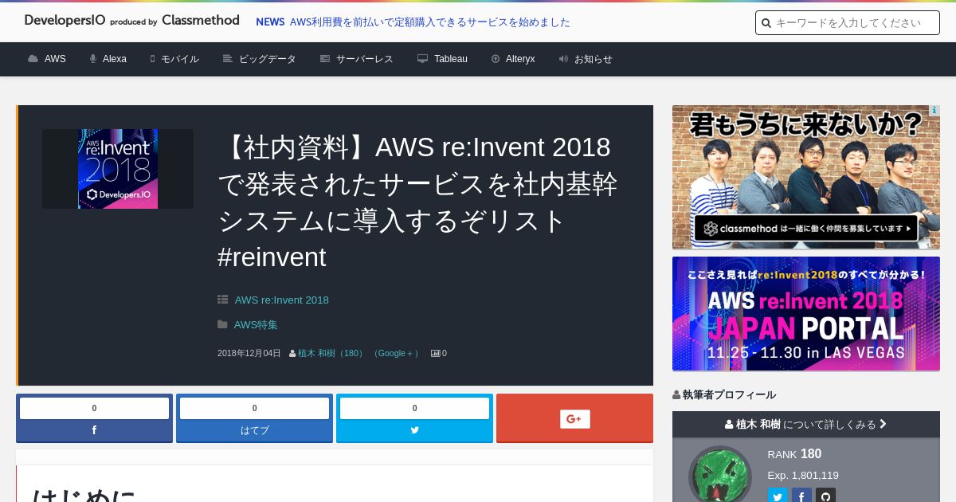Open the author's GitHub profile icon

tap(825, 496)
